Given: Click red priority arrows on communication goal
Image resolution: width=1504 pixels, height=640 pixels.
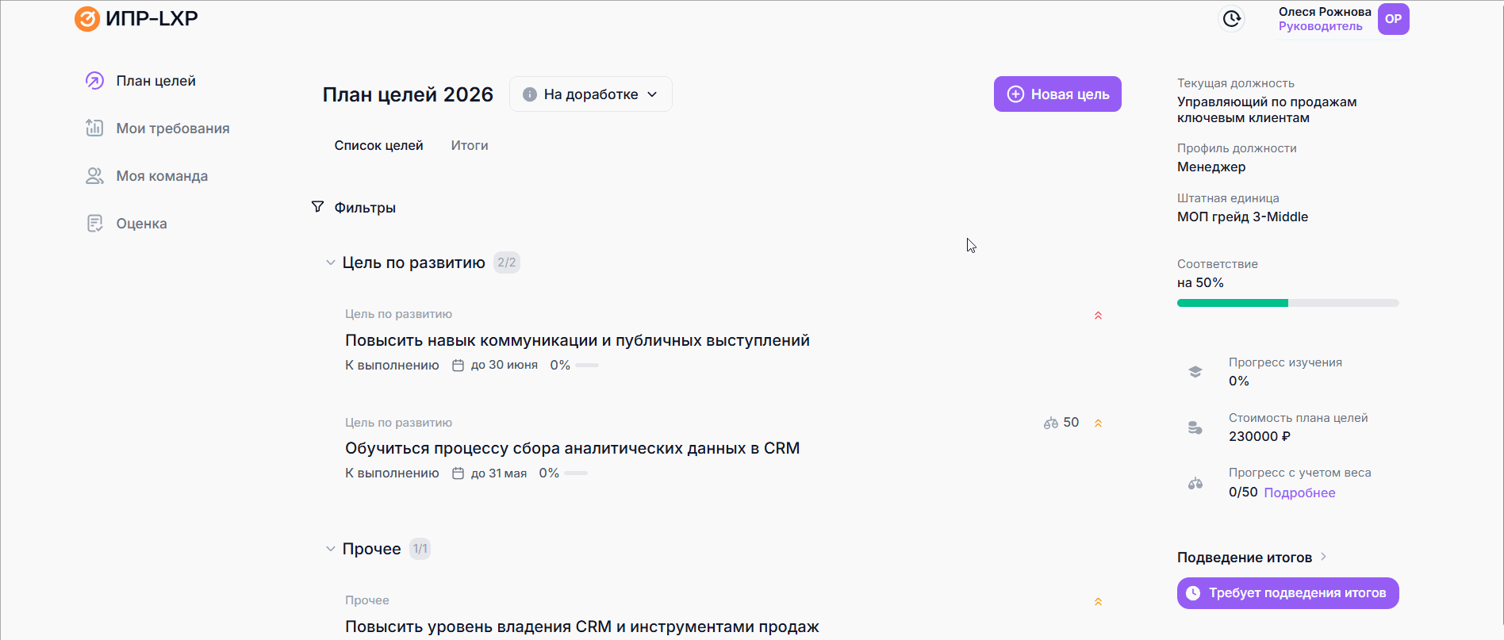Looking at the screenshot, I should click(x=1098, y=316).
